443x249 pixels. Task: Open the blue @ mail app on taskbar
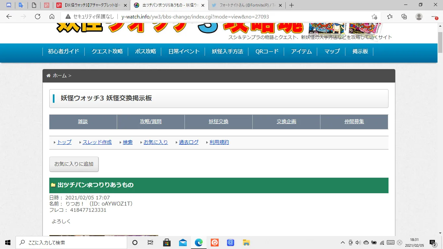pos(231,243)
